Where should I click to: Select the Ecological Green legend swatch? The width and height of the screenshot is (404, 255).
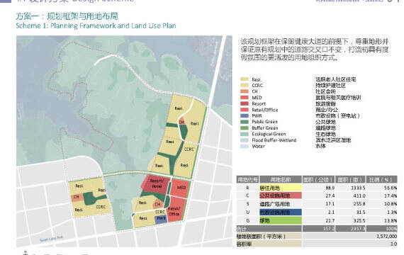pyautogui.click(x=245, y=134)
